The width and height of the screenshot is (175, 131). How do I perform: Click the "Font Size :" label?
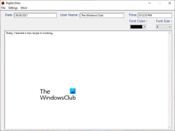point(164,21)
